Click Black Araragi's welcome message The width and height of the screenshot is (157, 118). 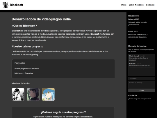click(139, 59)
